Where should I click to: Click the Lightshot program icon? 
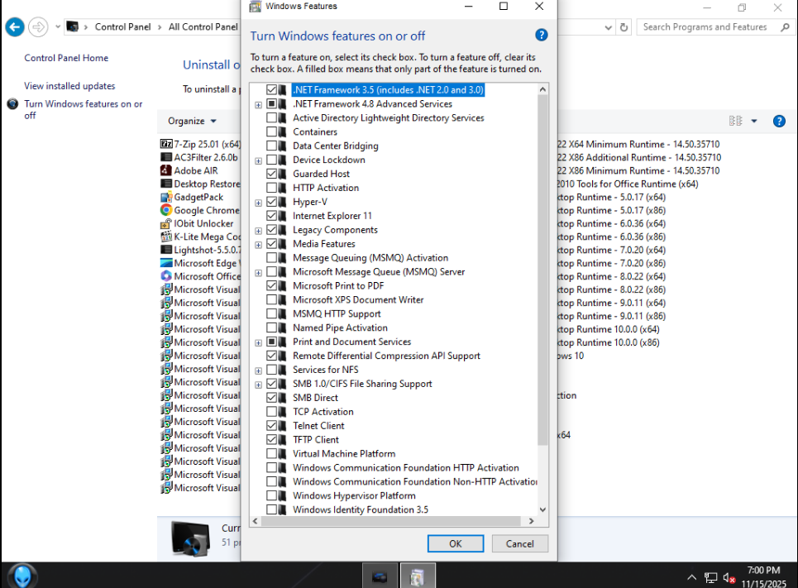tap(166, 250)
